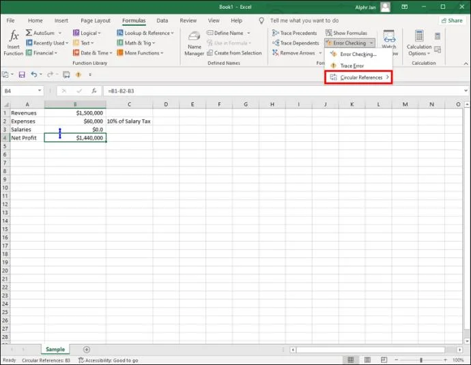Click the formula bar insert function fx
This screenshot has height=365, width=471.
tap(94, 91)
